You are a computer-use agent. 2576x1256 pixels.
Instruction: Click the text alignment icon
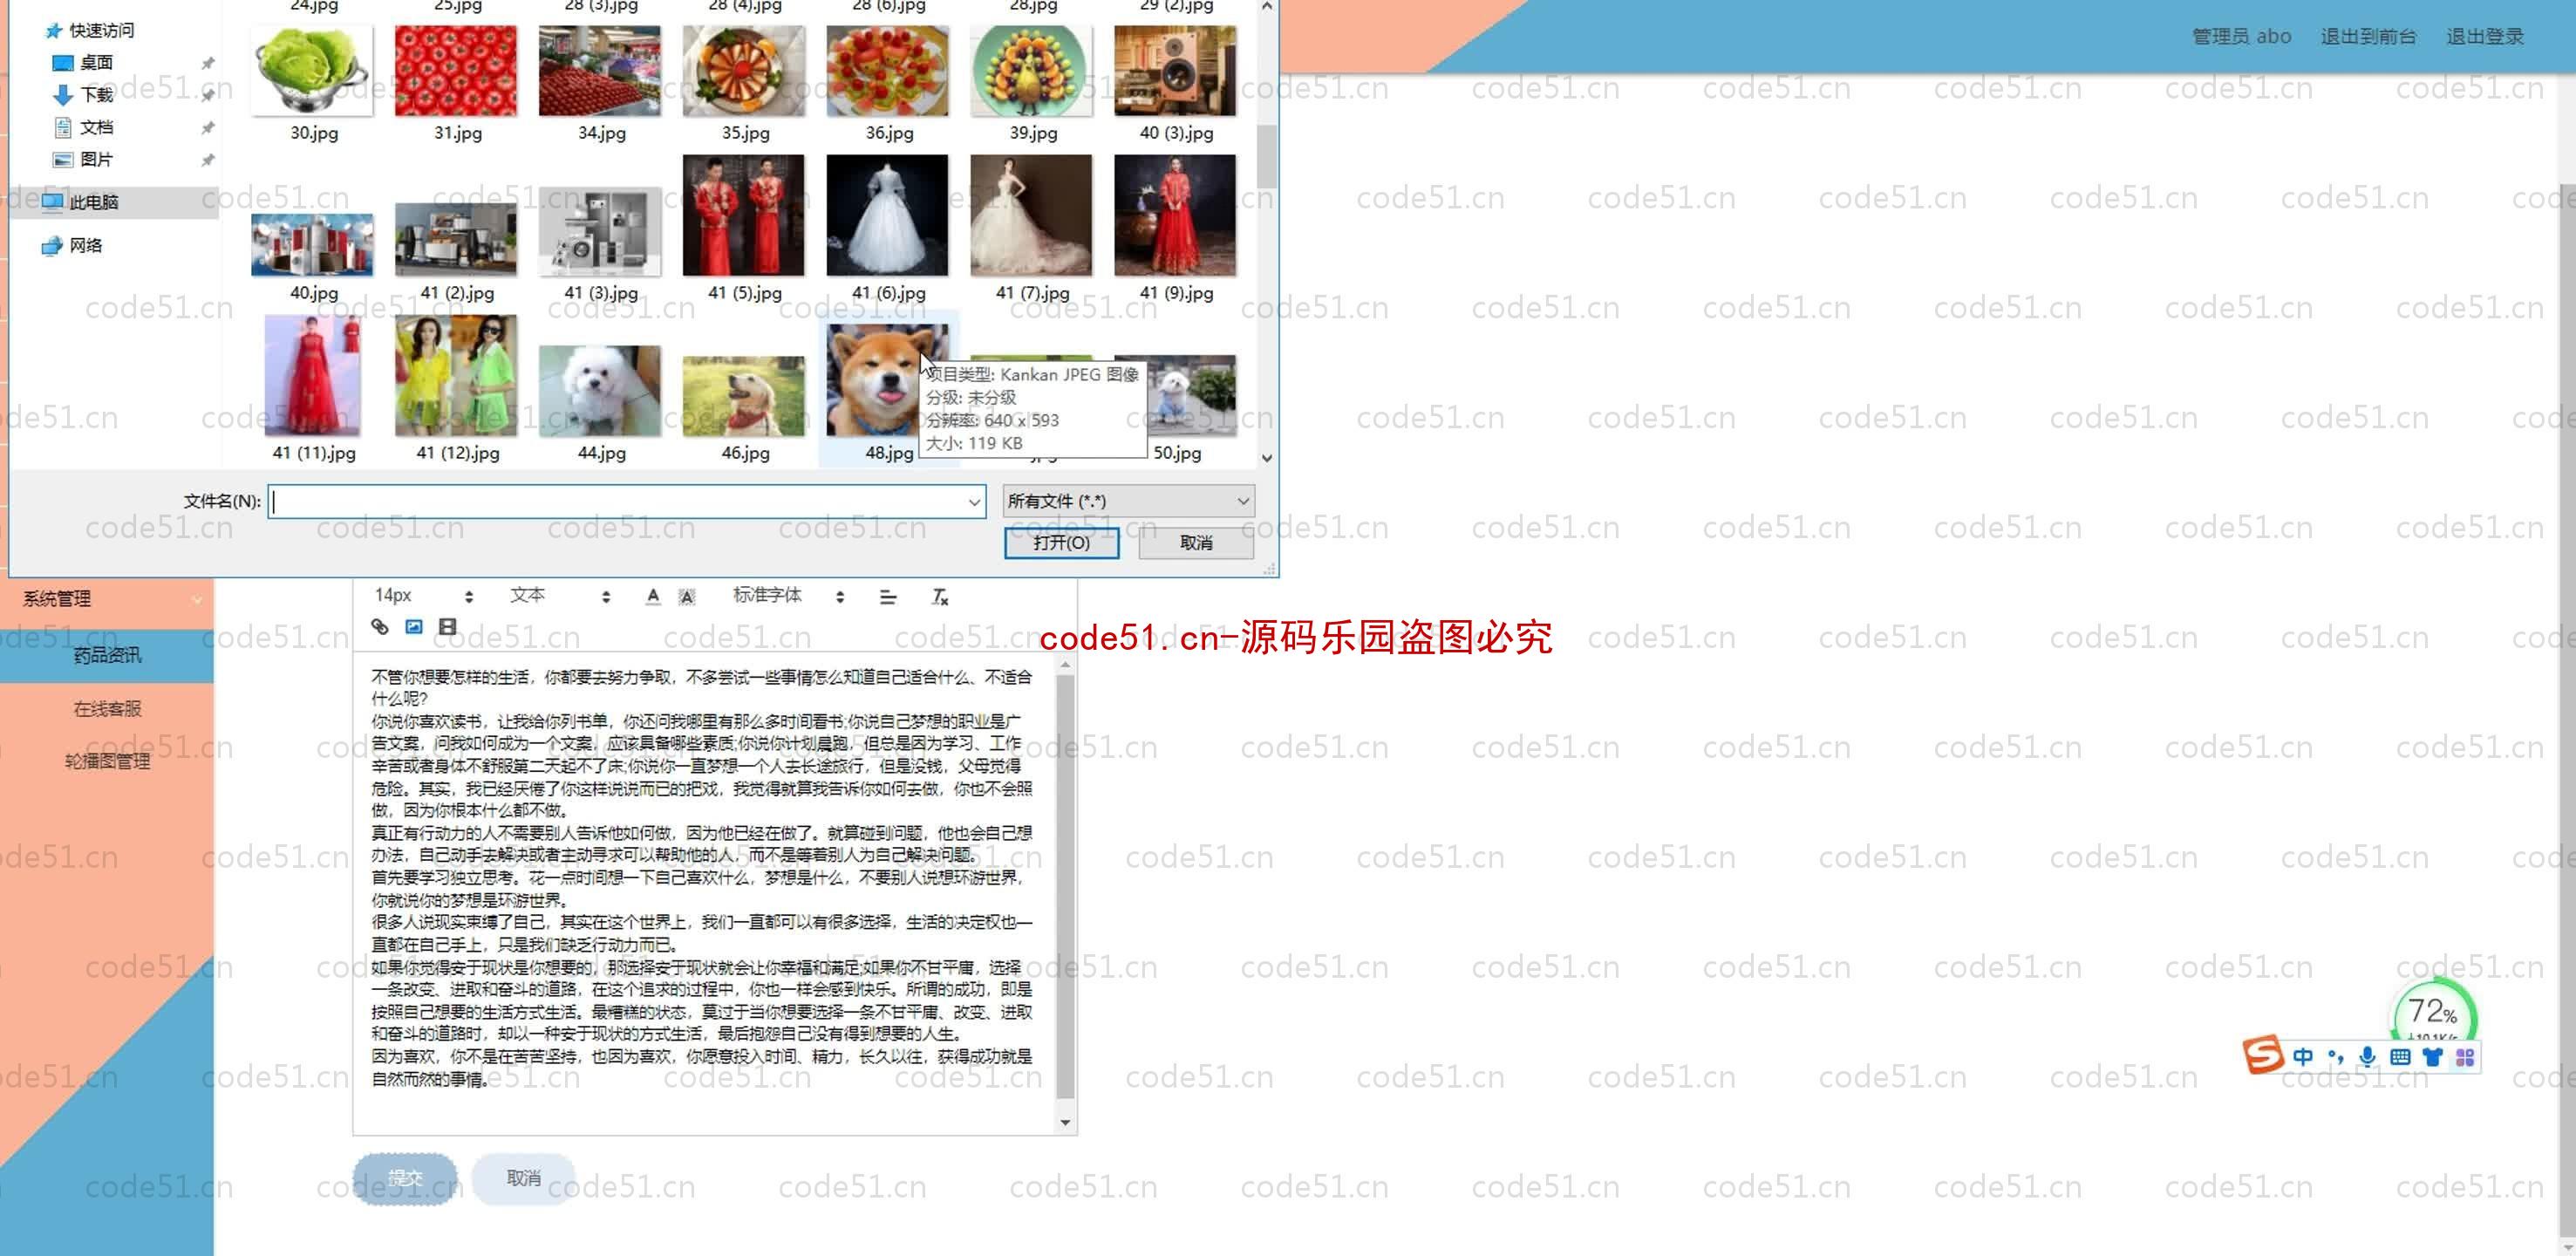point(887,595)
